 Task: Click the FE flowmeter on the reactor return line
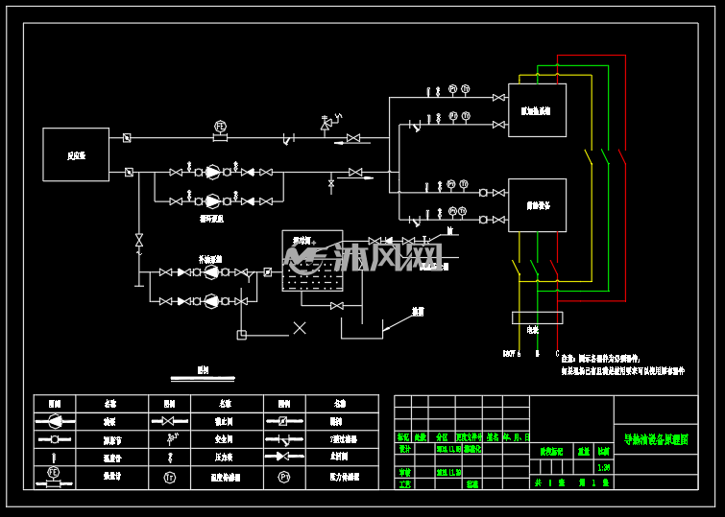point(221,130)
